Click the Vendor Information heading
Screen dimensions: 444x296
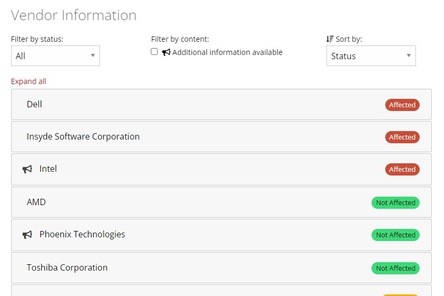coord(74,15)
